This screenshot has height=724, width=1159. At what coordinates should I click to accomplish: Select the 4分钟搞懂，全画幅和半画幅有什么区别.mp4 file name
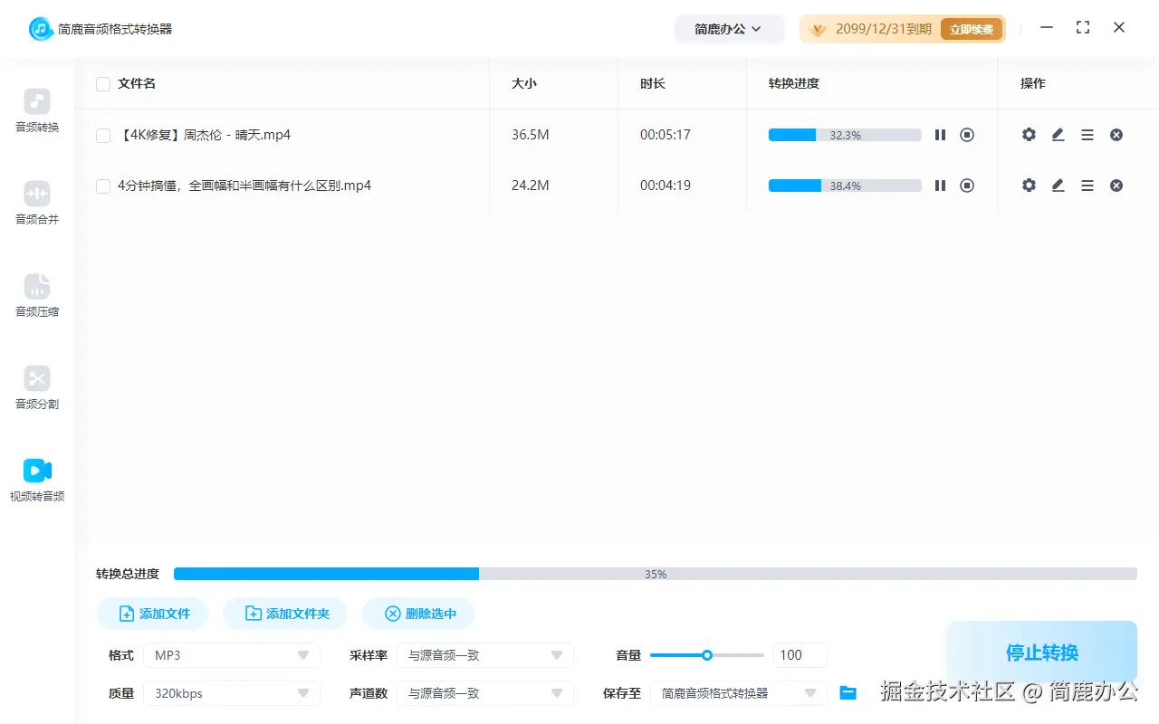[x=244, y=186]
